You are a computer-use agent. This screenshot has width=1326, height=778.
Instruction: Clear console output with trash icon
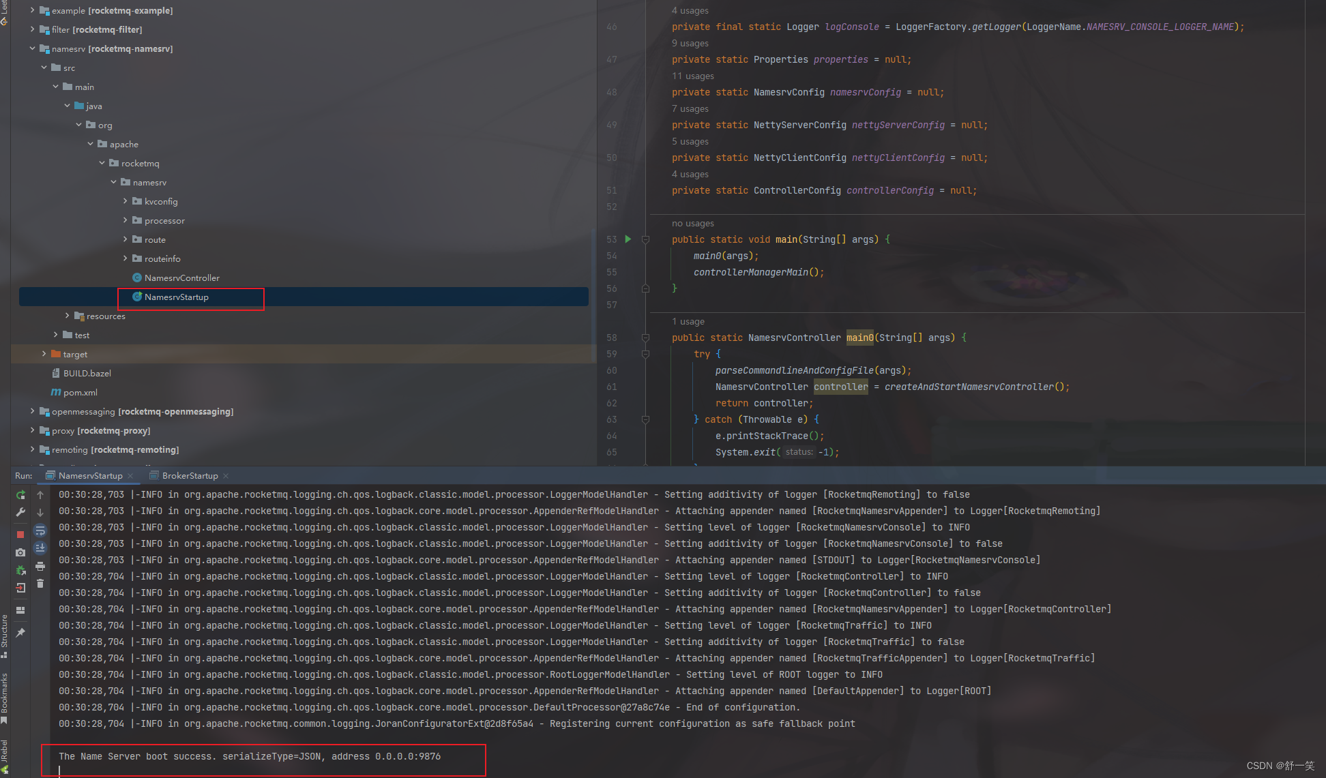coord(40,584)
